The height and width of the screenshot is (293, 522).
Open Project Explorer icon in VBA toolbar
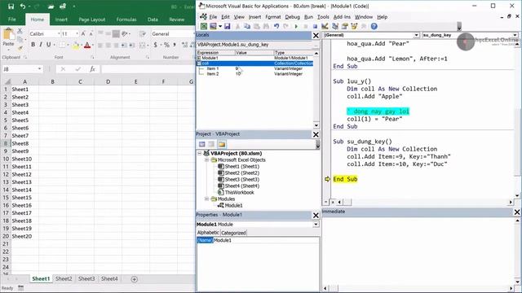tap(335, 26)
